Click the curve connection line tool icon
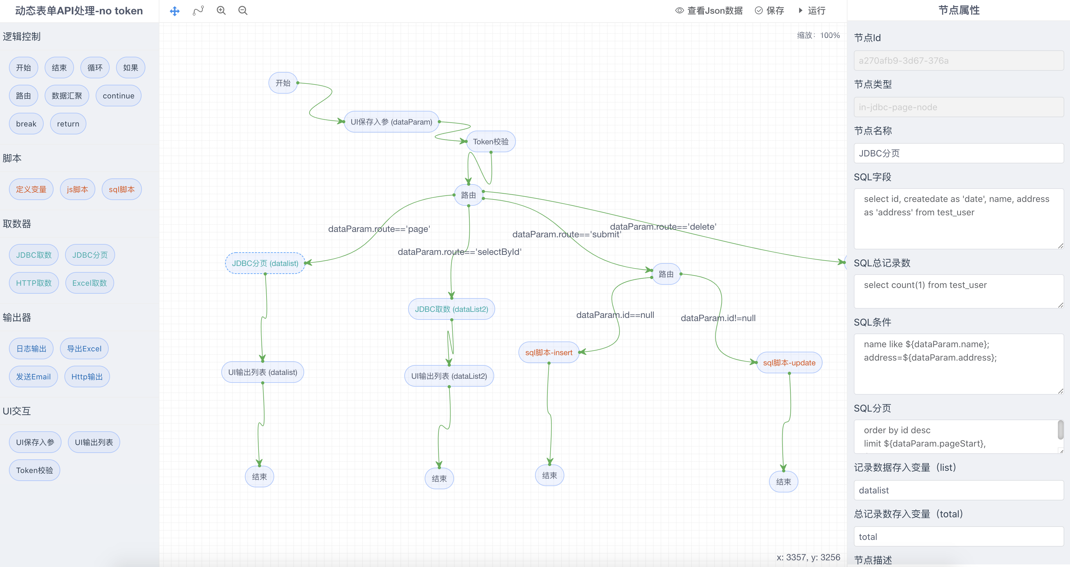The image size is (1070, 567). [x=198, y=11]
